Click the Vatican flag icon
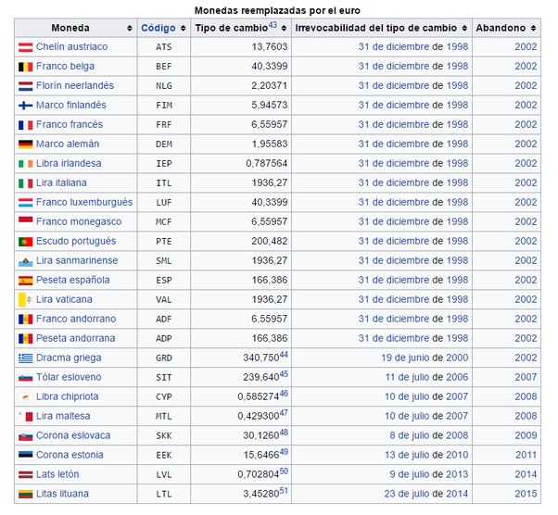 (x=26, y=300)
